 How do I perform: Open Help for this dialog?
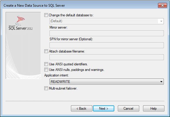pos(154,108)
